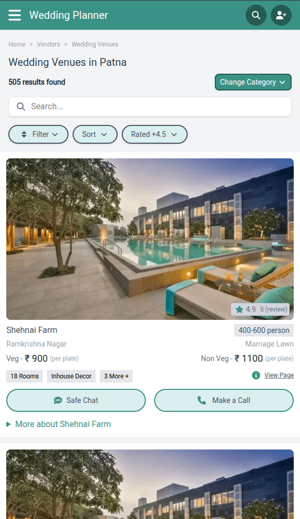Image resolution: width=300 pixels, height=519 pixels.
Task: Go to Vendors breadcrumb
Action: (x=48, y=44)
